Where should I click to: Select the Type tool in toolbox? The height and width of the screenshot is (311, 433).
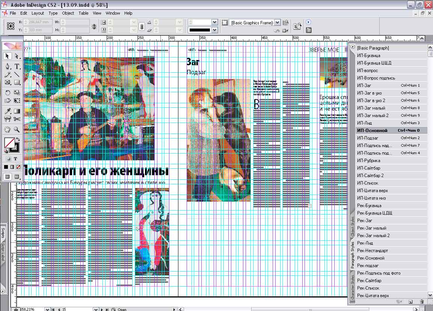click(x=17, y=66)
